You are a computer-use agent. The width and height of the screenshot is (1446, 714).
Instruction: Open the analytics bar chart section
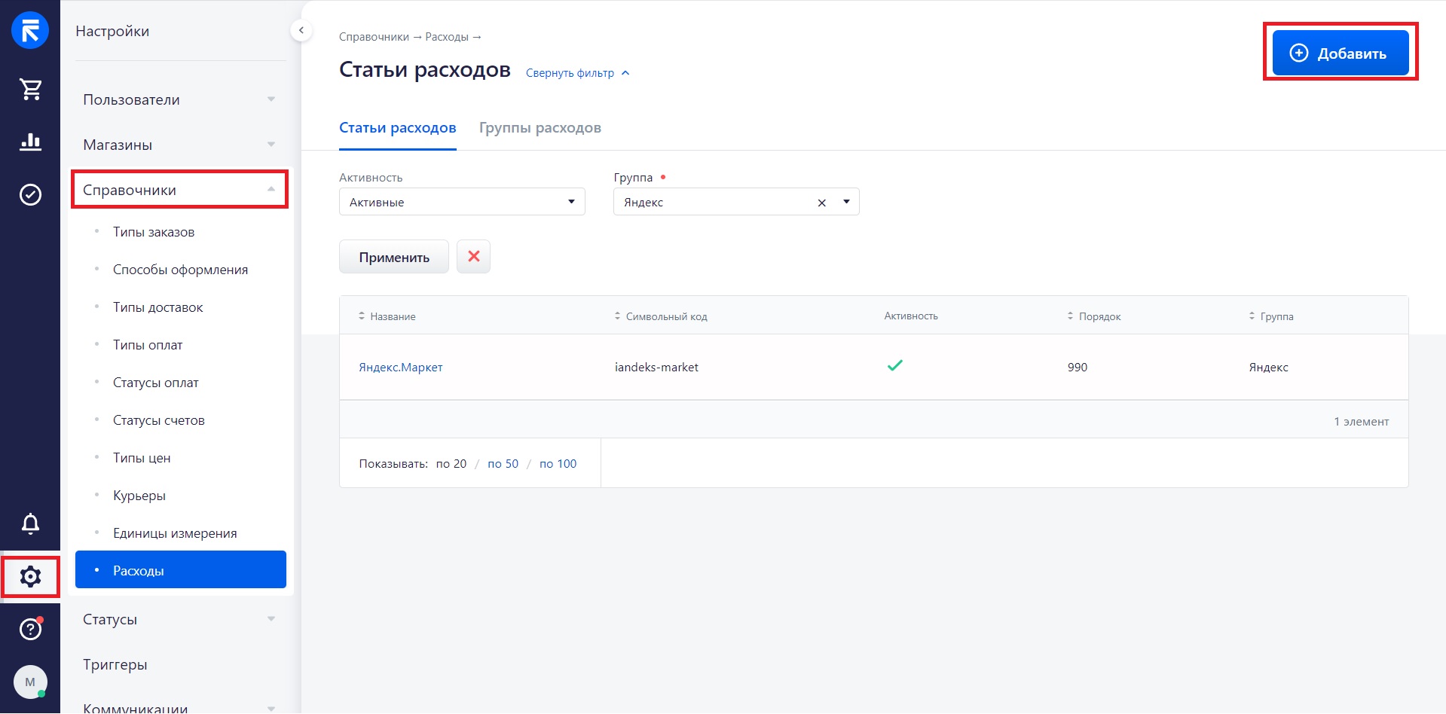[30, 142]
